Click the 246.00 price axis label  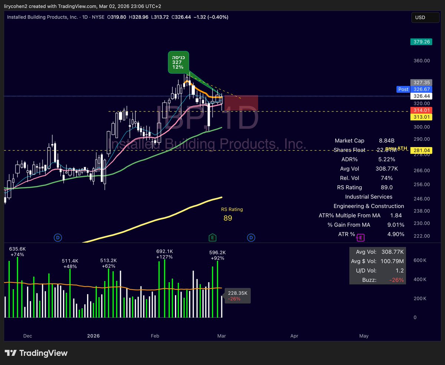point(421,199)
